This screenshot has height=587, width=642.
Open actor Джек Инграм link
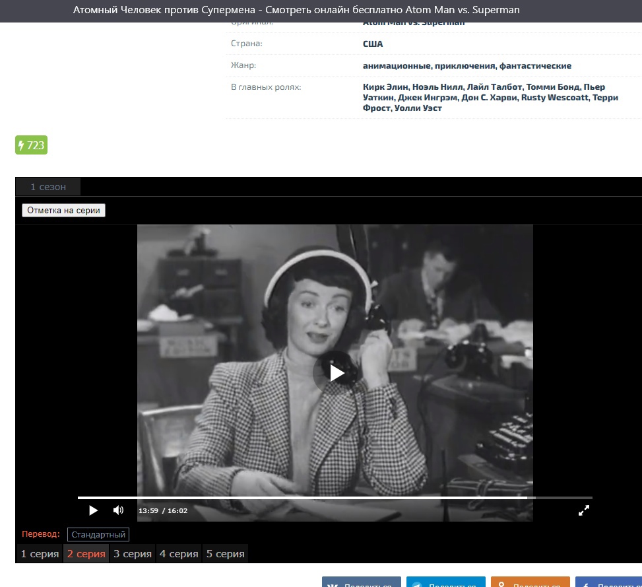point(427,98)
